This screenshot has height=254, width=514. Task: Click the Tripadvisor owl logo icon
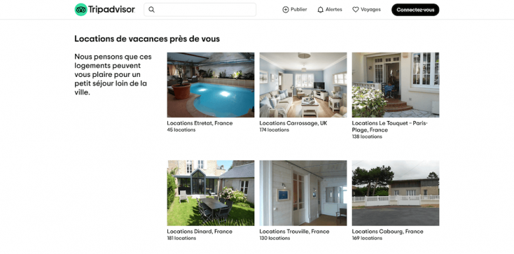(x=80, y=9)
